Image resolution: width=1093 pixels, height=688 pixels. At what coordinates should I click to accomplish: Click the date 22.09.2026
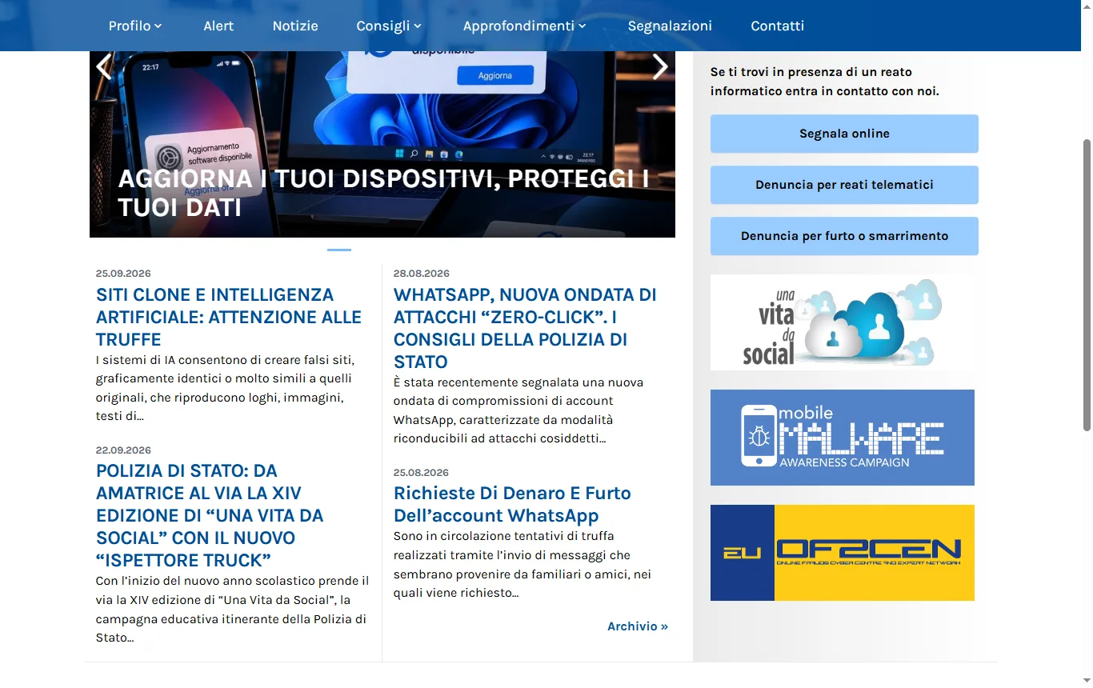click(x=123, y=450)
